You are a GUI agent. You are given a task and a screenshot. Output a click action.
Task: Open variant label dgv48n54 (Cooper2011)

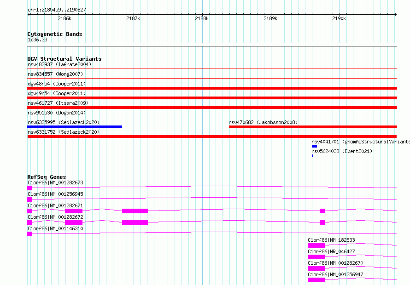[x=57, y=84]
